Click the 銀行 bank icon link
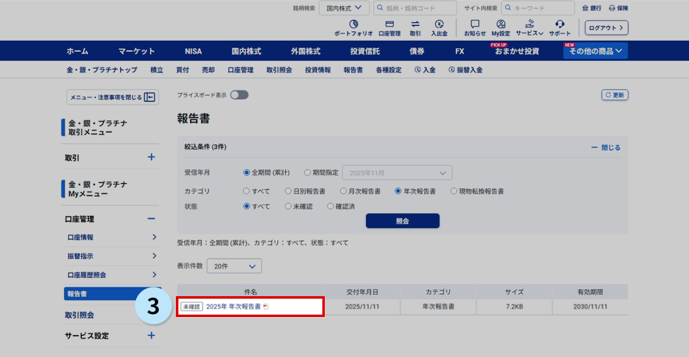689x357 pixels. pyautogui.click(x=592, y=8)
